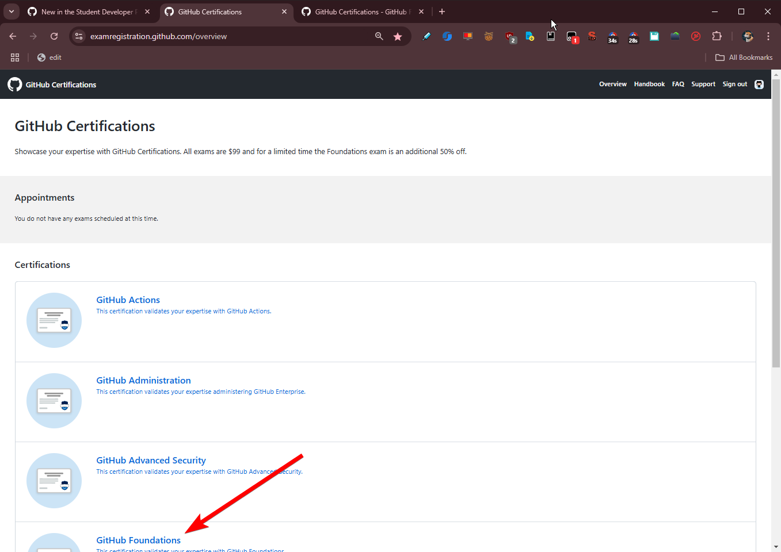
Task: Open the All Bookmarks folder
Action: pyautogui.click(x=744, y=57)
